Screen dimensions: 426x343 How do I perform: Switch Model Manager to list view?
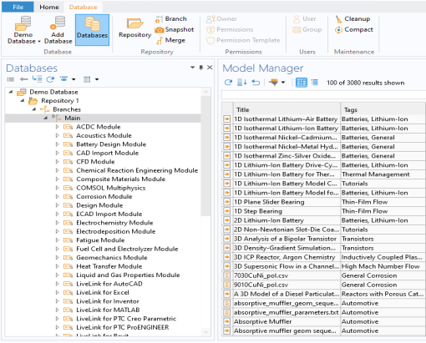click(315, 83)
